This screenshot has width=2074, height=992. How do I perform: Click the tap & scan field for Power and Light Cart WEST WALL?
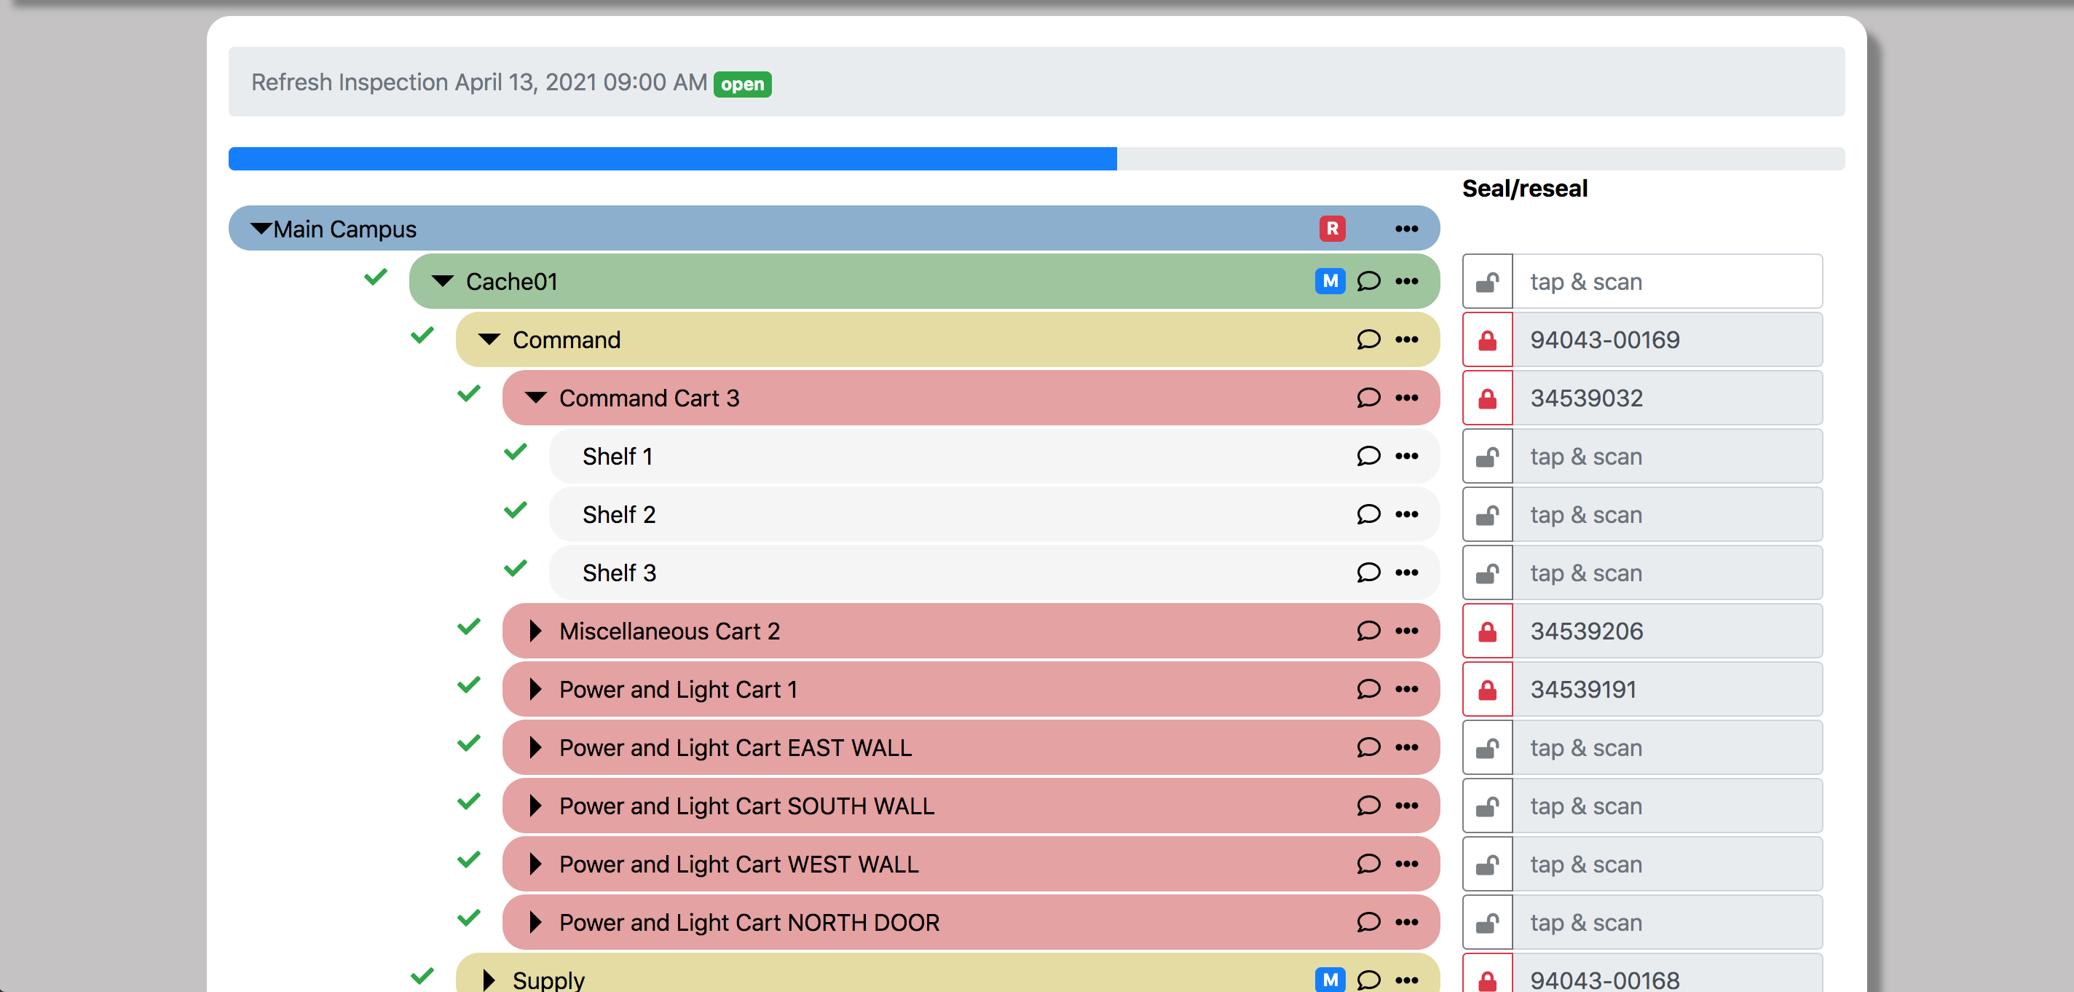tap(1667, 864)
